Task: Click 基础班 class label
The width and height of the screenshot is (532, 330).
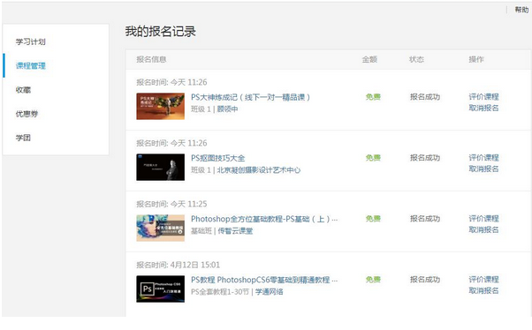Action: click(x=201, y=231)
